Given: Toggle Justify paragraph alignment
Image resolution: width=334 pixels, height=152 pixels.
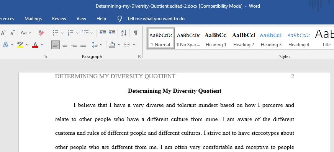Looking at the screenshot, I should click(83, 45).
